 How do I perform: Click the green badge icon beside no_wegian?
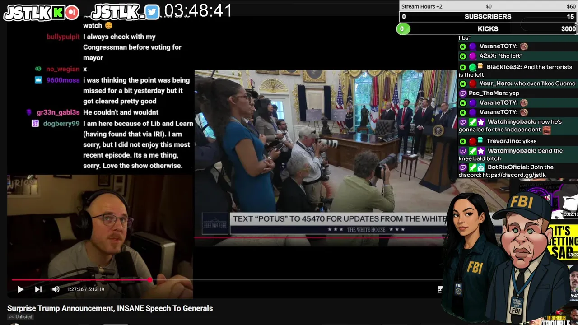click(38, 69)
